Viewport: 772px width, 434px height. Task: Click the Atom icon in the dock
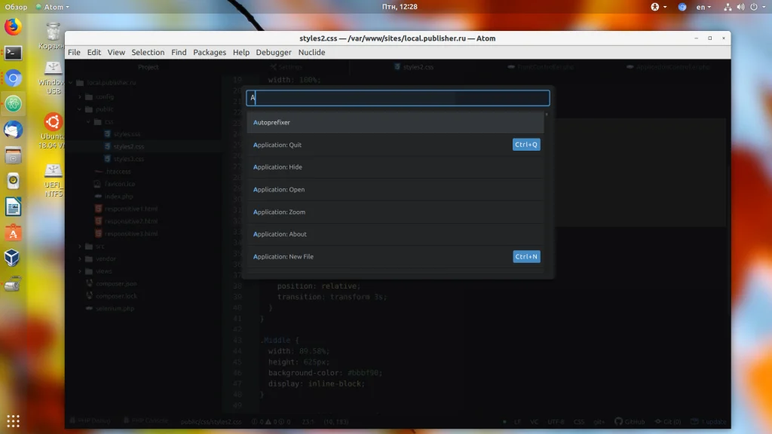point(14,104)
